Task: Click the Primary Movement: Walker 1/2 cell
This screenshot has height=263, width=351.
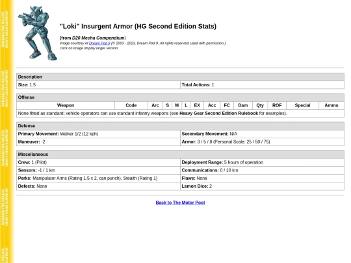Action: tap(98, 134)
